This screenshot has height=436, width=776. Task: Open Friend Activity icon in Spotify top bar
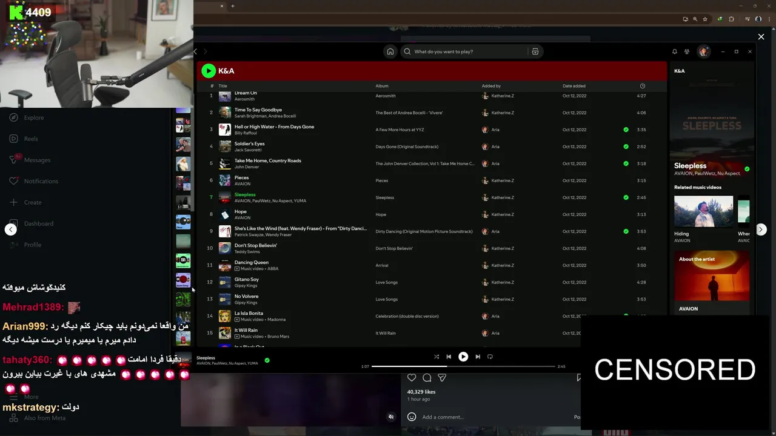[x=687, y=51]
